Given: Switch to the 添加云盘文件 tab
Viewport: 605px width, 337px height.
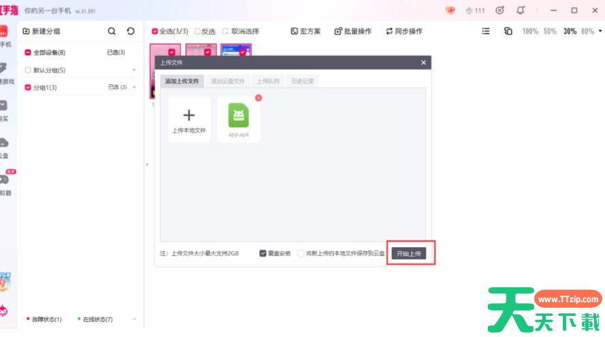Looking at the screenshot, I should 228,81.
